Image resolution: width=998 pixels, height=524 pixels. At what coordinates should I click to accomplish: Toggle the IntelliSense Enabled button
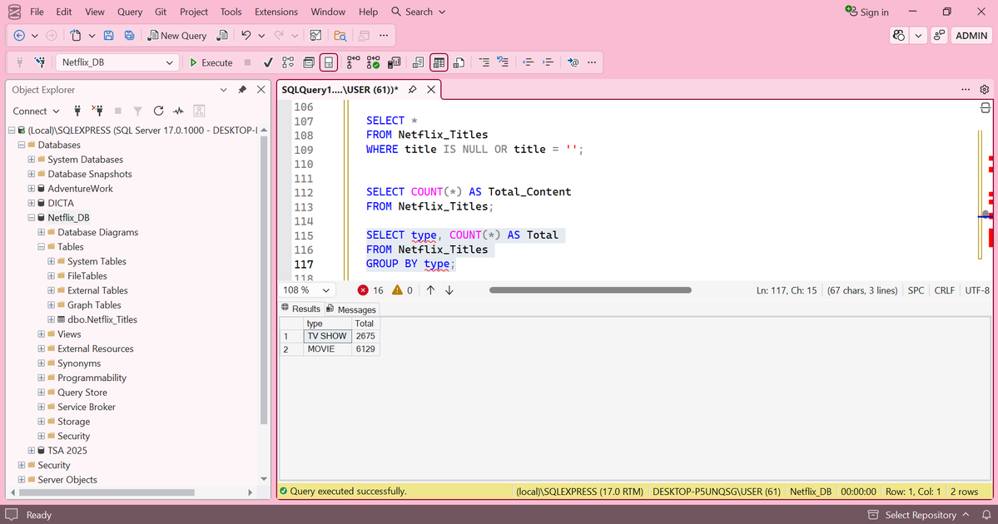pyautogui.click(x=329, y=62)
